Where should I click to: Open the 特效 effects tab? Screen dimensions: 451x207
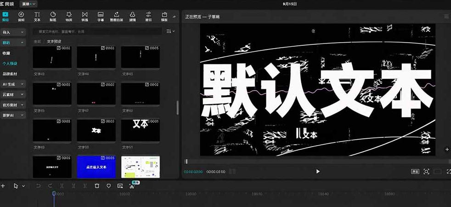pos(69,16)
